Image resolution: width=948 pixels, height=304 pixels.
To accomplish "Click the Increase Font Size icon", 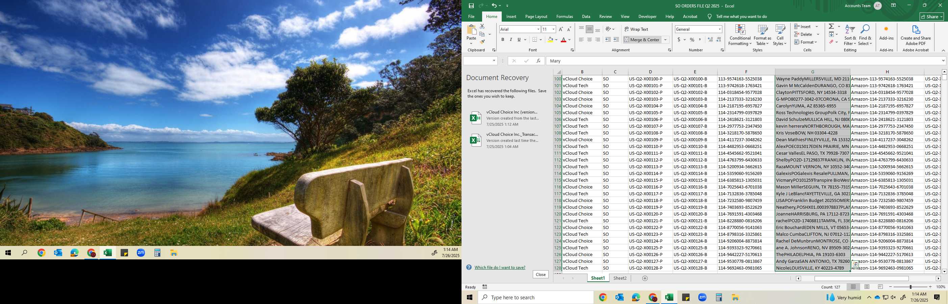I will tap(561, 29).
